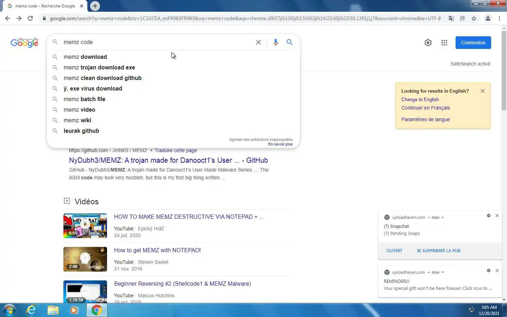Open Windows Explorer from the taskbar

[53, 310]
